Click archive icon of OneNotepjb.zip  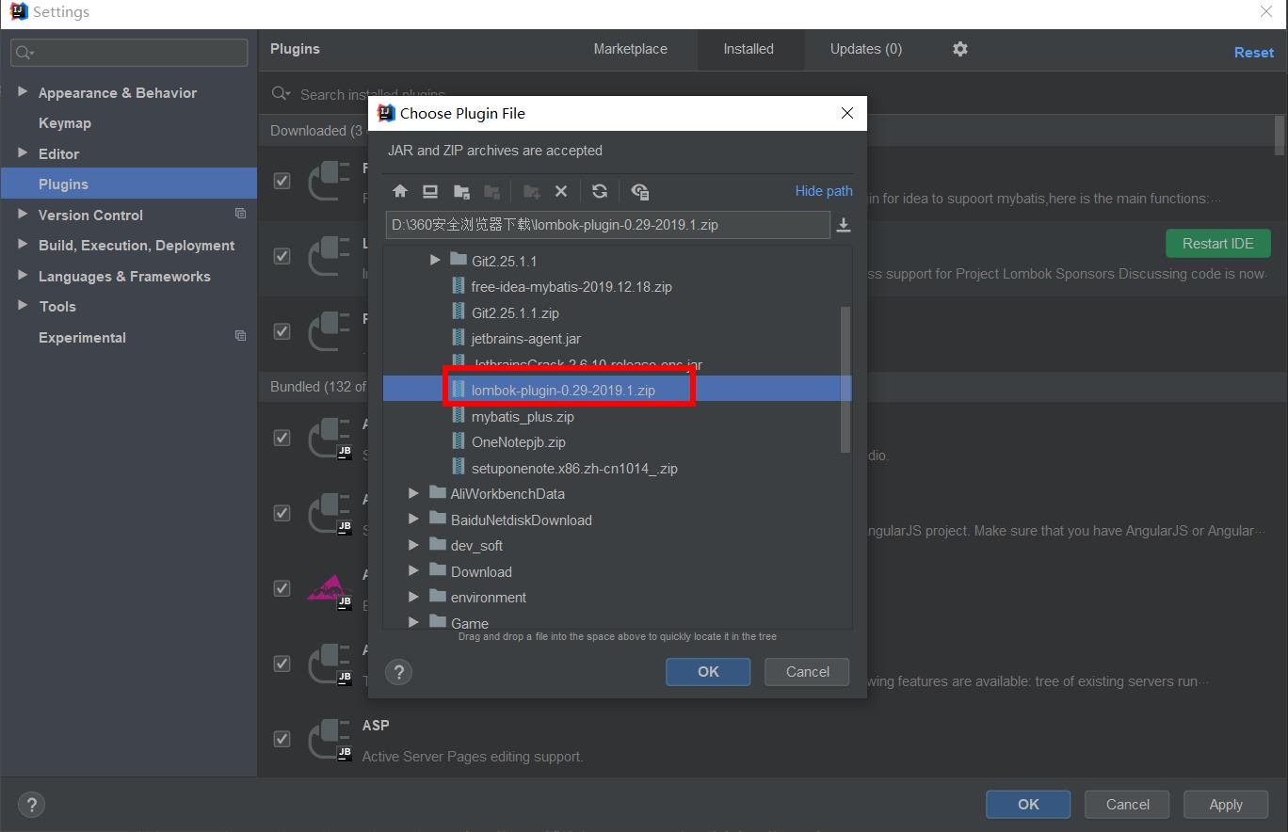459,441
